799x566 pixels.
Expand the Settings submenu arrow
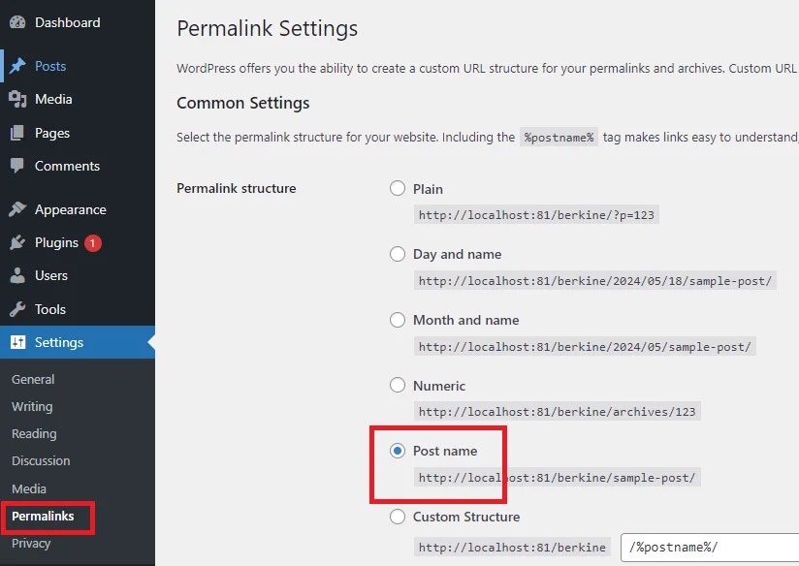148,342
